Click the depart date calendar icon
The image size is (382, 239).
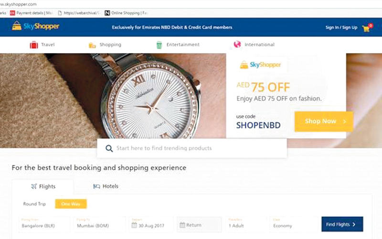(x=135, y=225)
